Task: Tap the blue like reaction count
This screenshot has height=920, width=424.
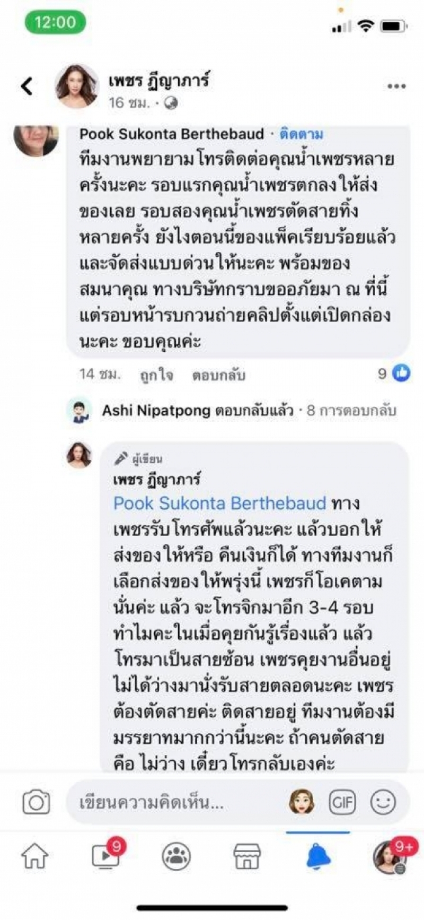Action: tap(395, 374)
